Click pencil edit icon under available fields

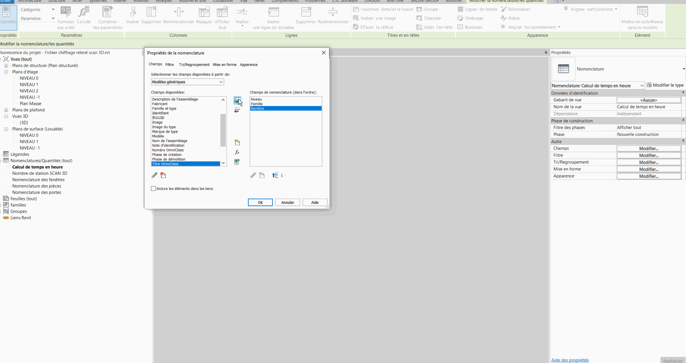point(154,176)
